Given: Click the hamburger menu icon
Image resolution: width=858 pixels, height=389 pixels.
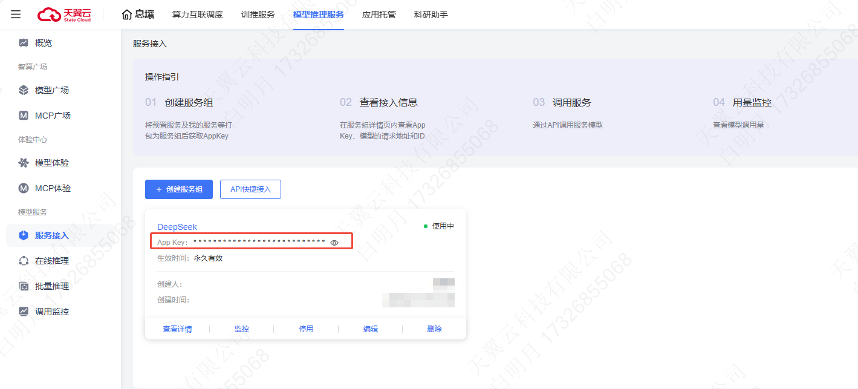Looking at the screenshot, I should click(x=16, y=15).
